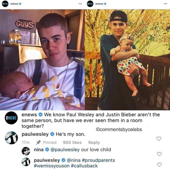Viewport: 170px width, 170px height.
Task: Open the #proudparents hashtag
Action: coord(98,160)
